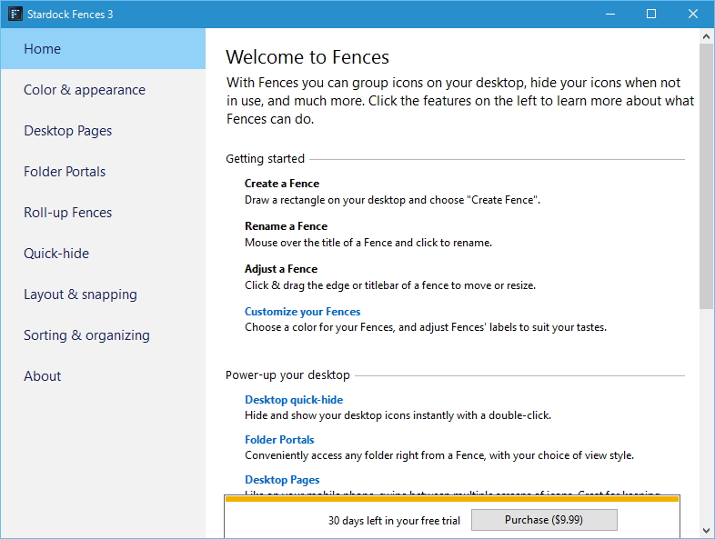This screenshot has height=539, width=715.
Task: Open Folder Portals in sidebar
Action: pos(65,172)
